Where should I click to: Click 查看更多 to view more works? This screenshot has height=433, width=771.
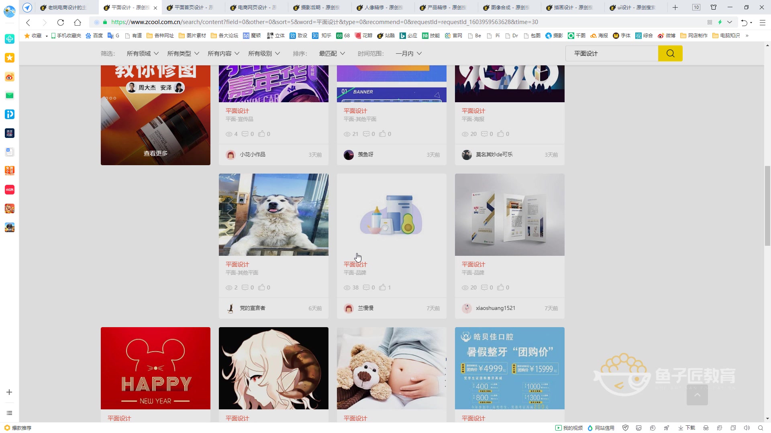pos(155,153)
